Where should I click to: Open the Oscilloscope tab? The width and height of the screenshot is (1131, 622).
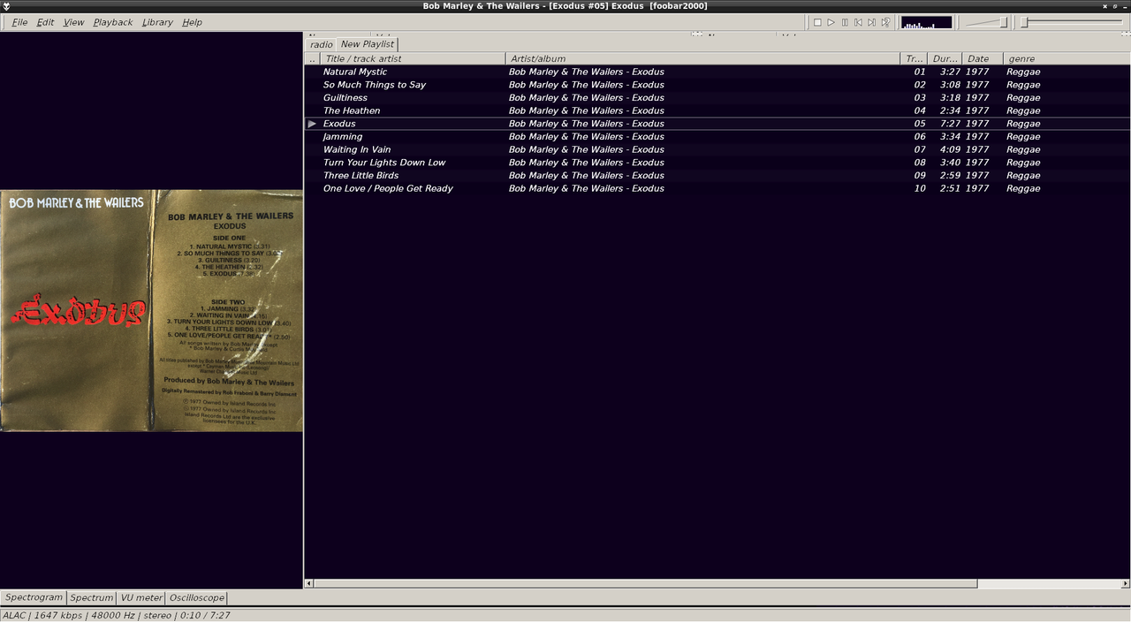(x=197, y=597)
